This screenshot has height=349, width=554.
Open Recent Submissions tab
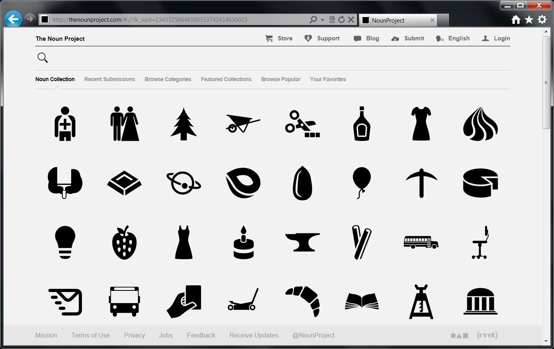click(110, 79)
